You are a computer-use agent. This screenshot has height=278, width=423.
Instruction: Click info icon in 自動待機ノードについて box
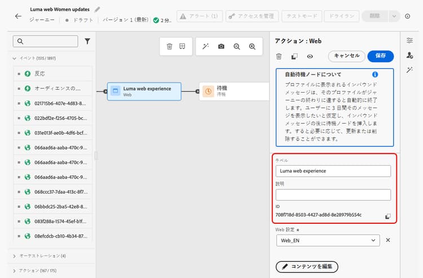375,74
